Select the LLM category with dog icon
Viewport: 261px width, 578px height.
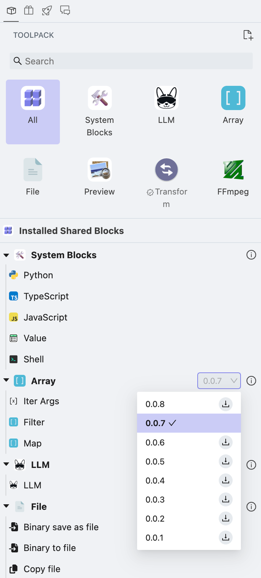click(166, 98)
